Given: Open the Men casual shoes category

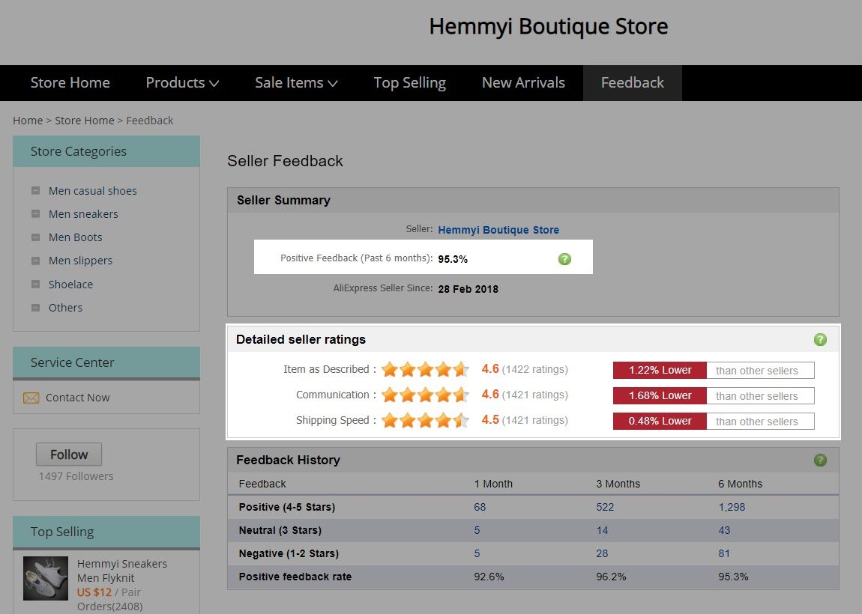Looking at the screenshot, I should 92,191.
